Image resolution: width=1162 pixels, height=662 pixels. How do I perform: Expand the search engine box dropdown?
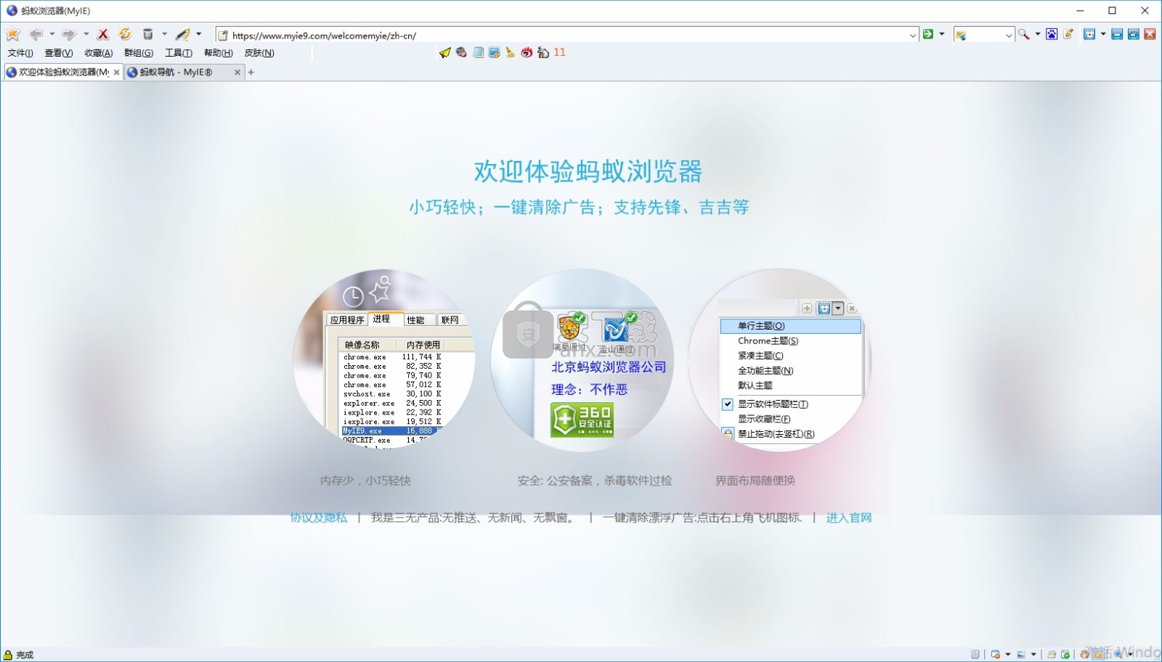point(1008,35)
